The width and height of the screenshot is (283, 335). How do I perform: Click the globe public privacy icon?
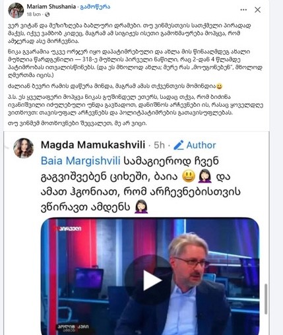(47, 15)
